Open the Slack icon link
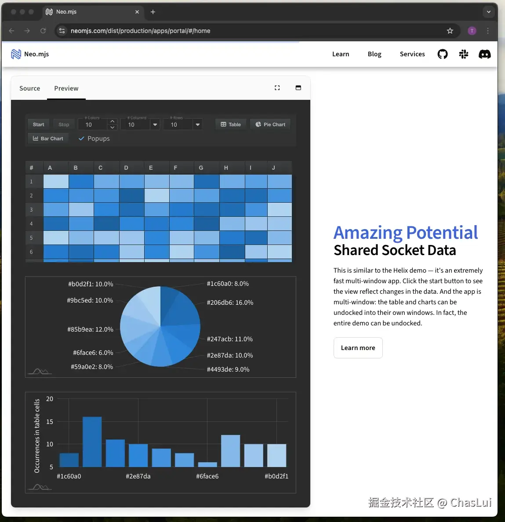Image resolution: width=505 pixels, height=522 pixels. point(463,54)
